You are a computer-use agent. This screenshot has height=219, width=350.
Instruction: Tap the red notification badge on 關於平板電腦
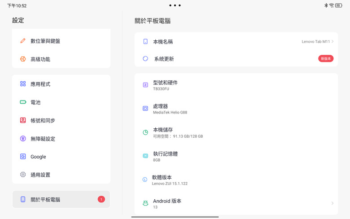101,199
